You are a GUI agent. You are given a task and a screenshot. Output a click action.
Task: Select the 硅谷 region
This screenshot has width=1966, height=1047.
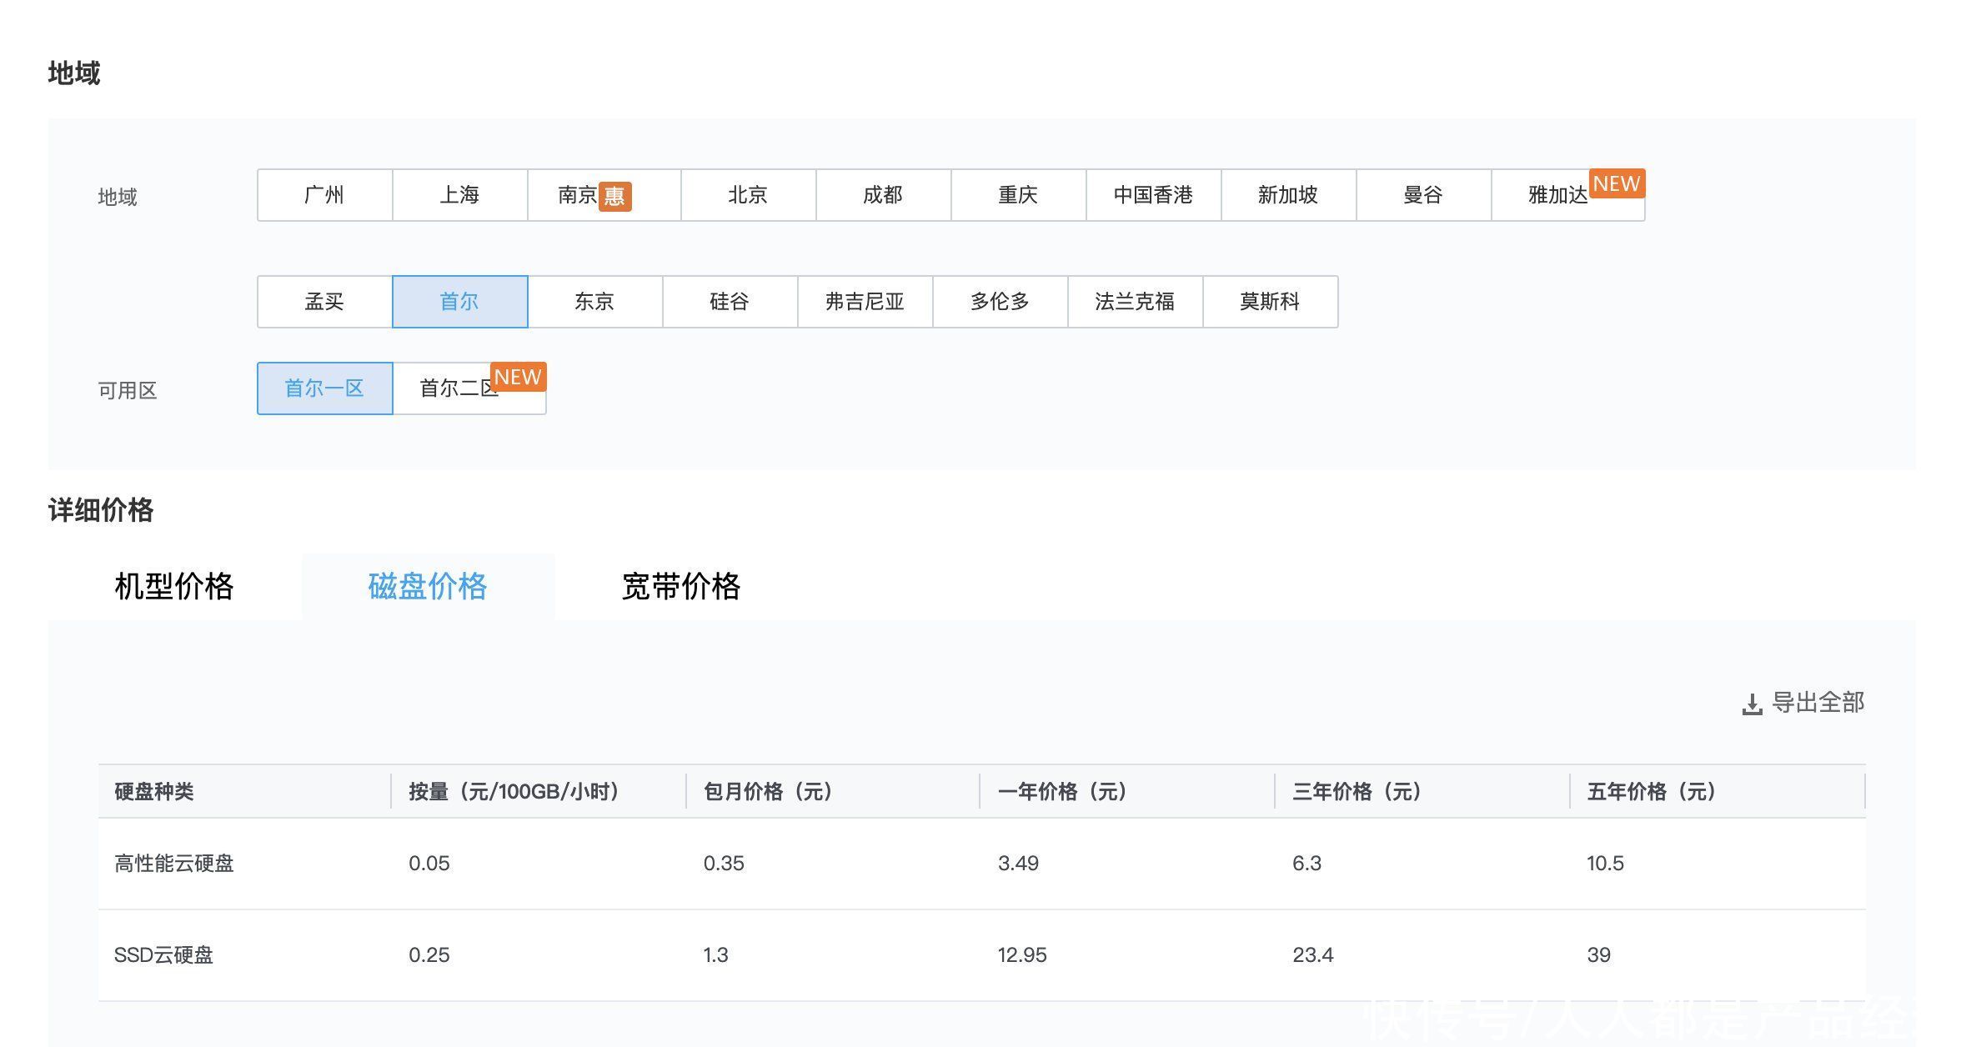point(730,302)
